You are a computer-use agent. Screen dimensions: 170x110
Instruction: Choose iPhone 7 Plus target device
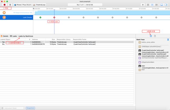(x=23, y=5)
